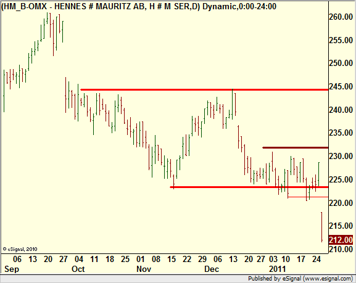This screenshot has height=283, width=356.
Task: Click the 04 date label above Oct
Action: click(x=79, y=259)
